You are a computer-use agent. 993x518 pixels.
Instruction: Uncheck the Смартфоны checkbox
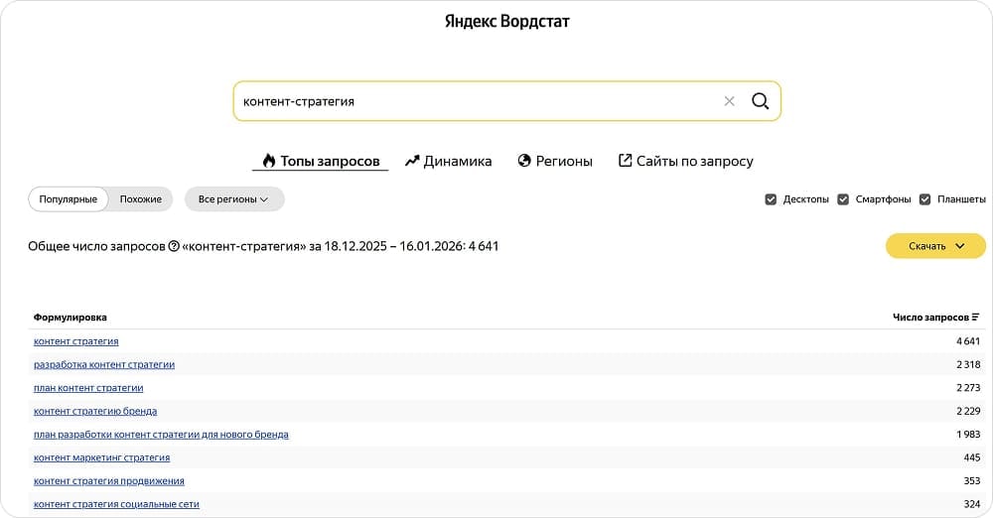tap(843, 199)
